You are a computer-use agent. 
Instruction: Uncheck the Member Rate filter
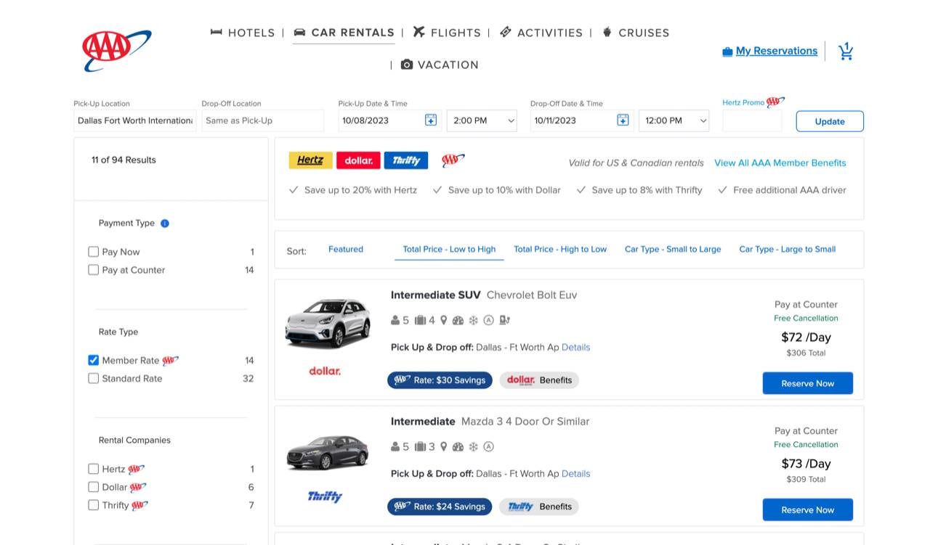click(93, 360)
